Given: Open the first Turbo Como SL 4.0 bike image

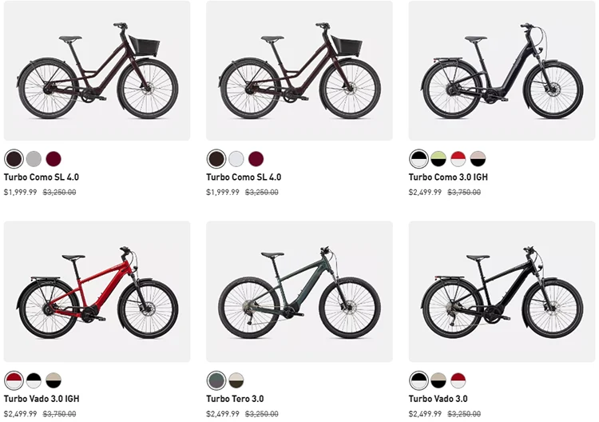Looking at the screenshot, I should tap(97, 70).
